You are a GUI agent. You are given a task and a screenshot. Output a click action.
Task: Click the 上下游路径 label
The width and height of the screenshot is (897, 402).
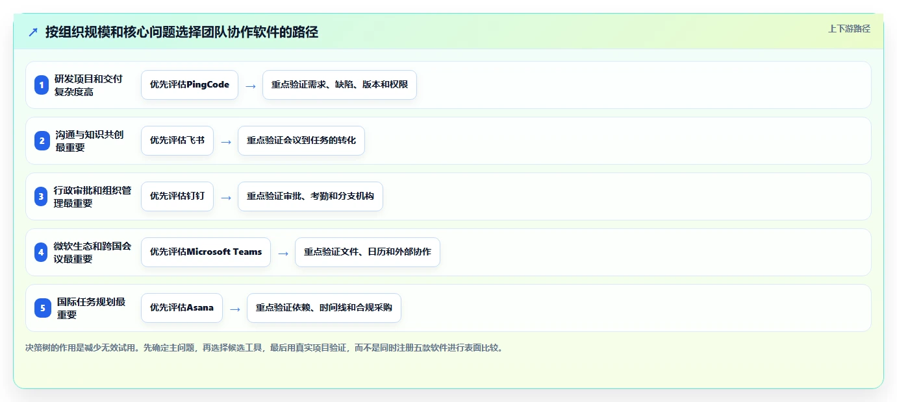coord(849,29)
